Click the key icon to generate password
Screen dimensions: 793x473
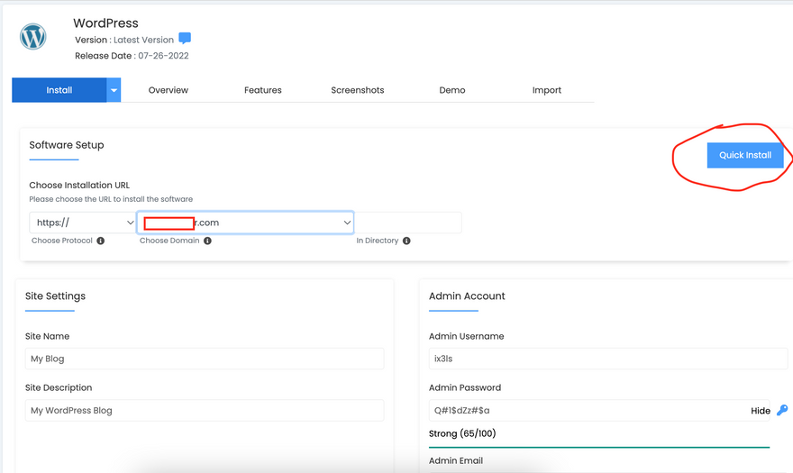(781, 410)
